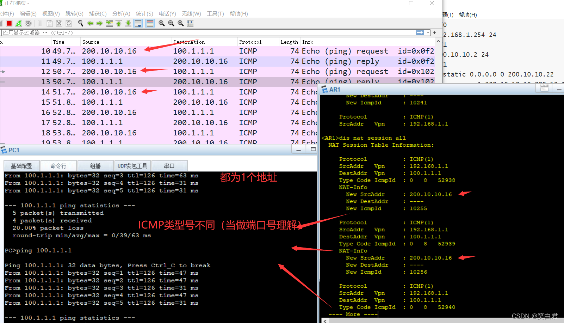Add a display filter button with plus

point(434,32)
